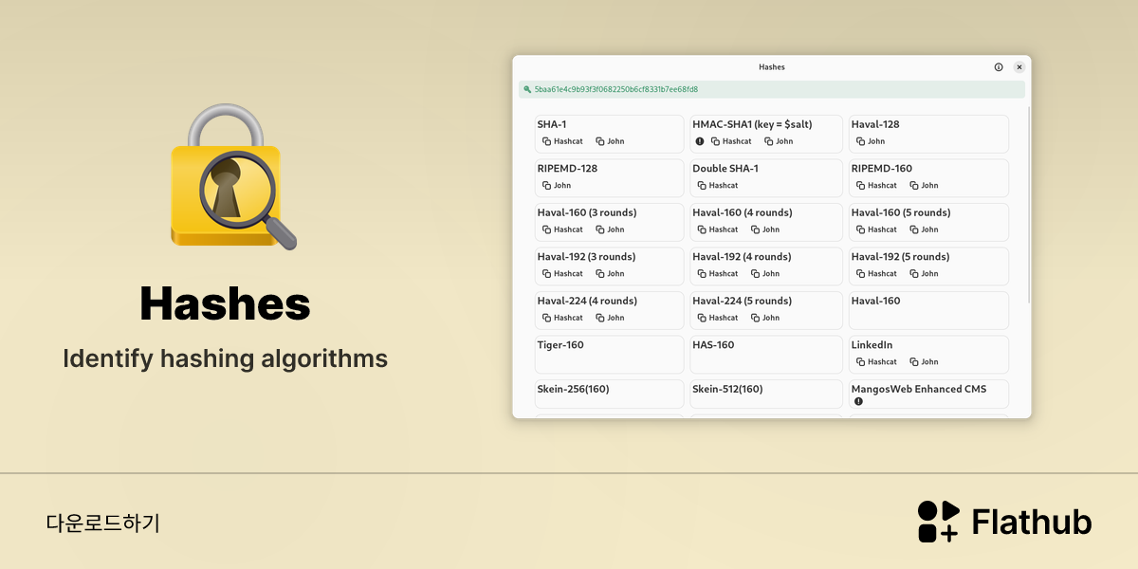Click the search icon in the hash field
The image size is (1138, 569).
click(527, 89)
